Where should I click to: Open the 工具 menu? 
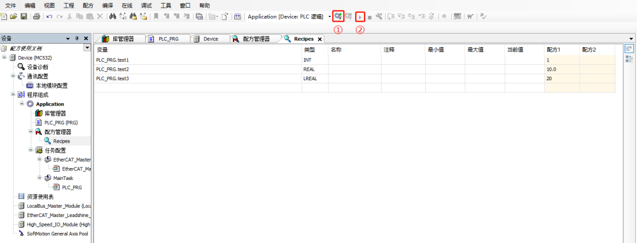[x=166, y=6]
